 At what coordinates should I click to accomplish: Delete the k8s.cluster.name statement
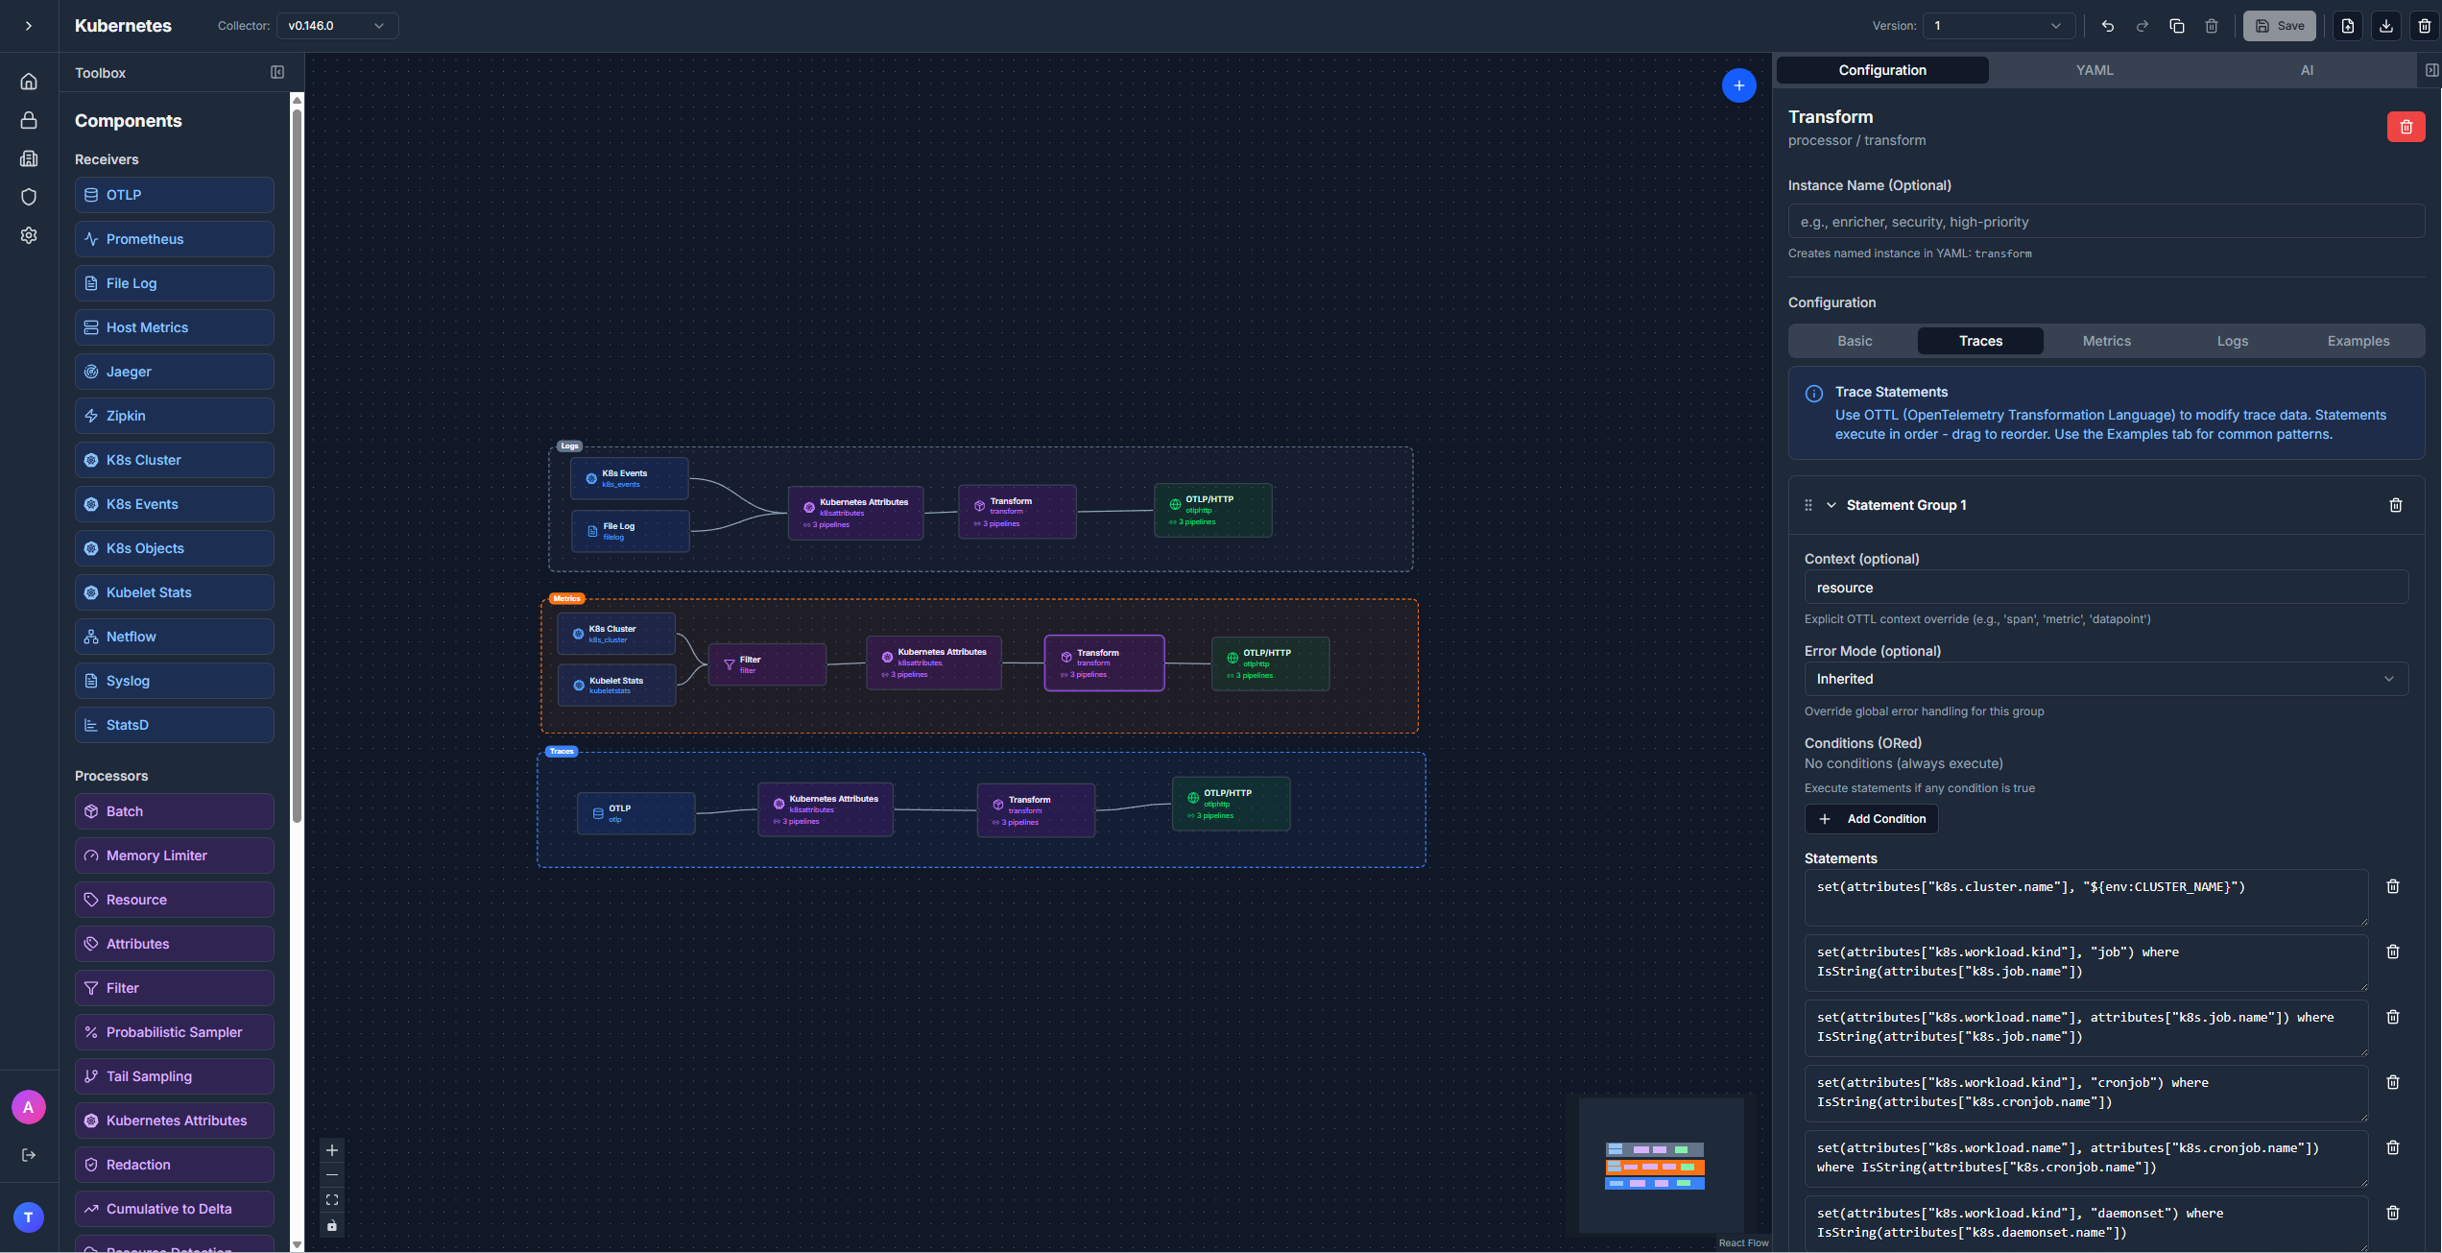[2392, 887]
